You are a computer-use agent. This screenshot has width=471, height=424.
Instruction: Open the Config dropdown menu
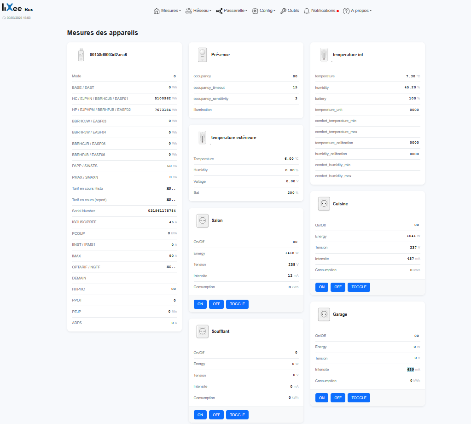[x=263, y=10]
